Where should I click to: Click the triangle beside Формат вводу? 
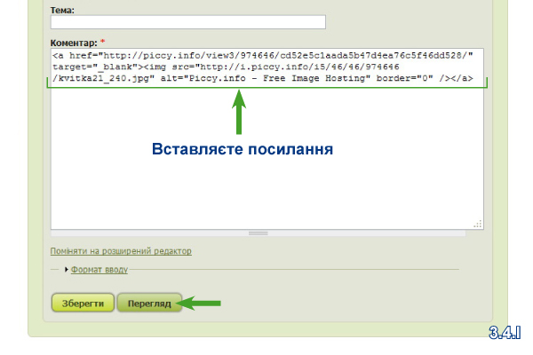tap(66, 269)
